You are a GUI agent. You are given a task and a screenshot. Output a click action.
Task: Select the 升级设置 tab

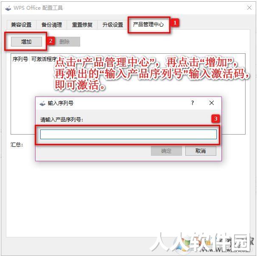click(113, 25)
